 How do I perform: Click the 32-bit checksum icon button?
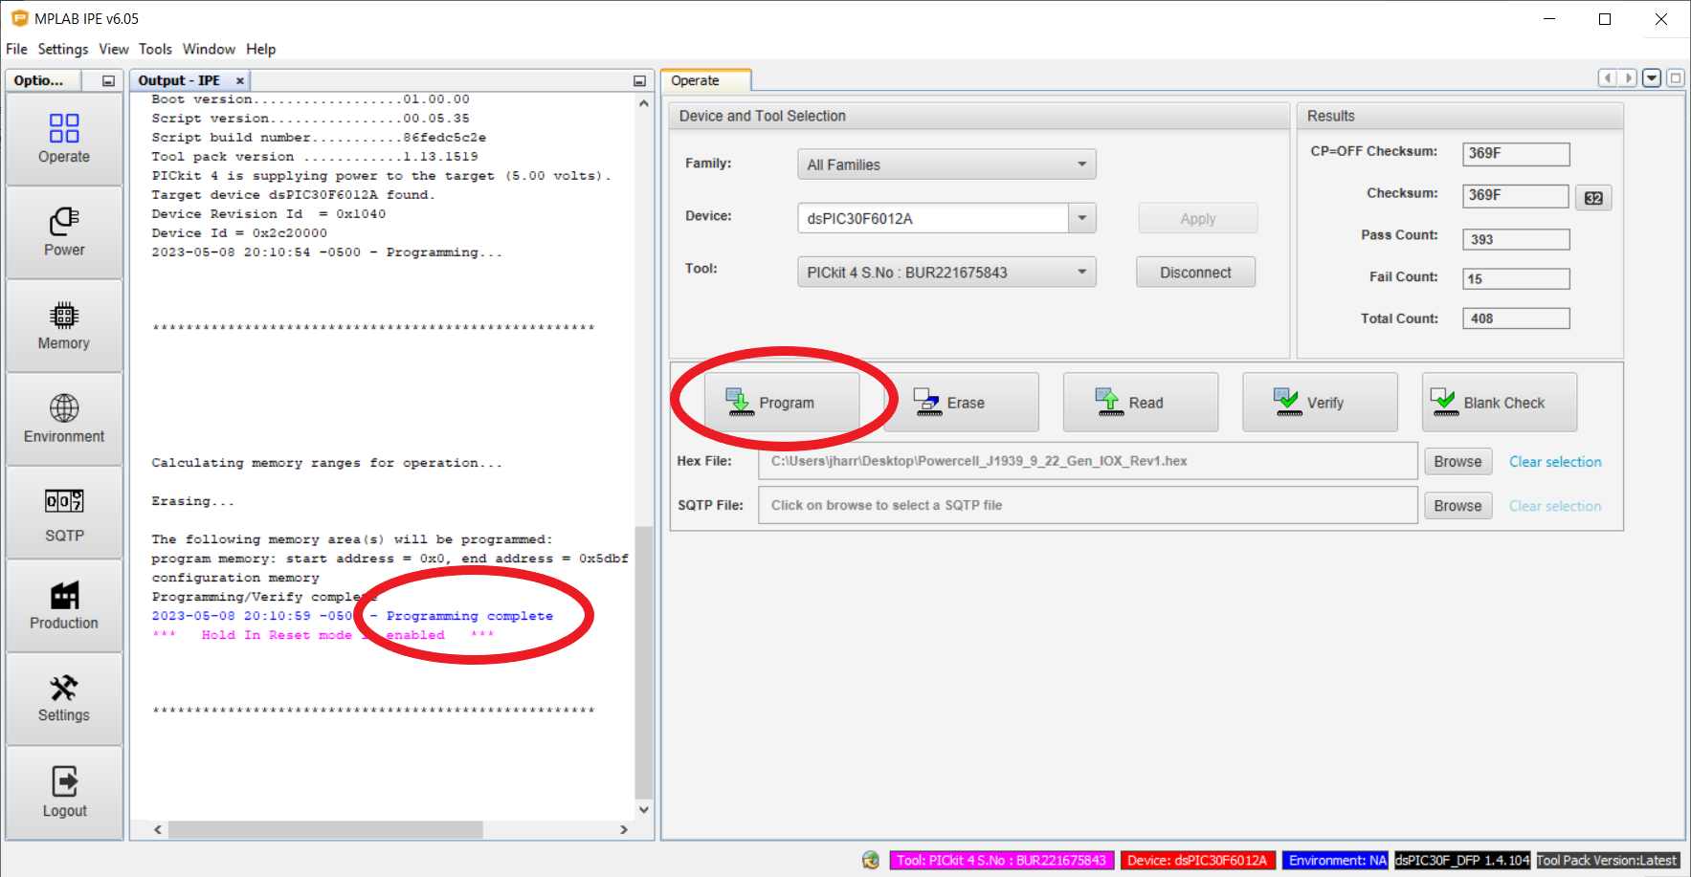coord(1593,198)
